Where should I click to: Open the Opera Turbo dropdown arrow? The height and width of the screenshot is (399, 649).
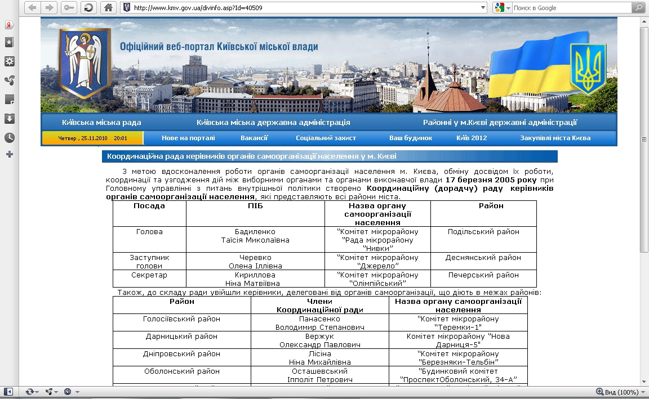click(x=77, y=392)
